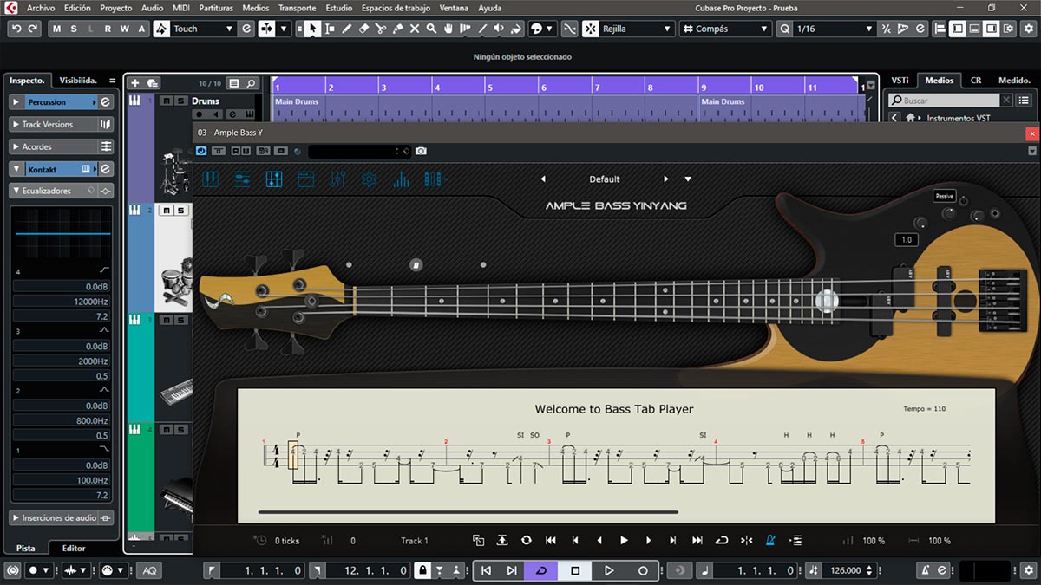
Task: Click the tab player horizontal scrollbar
Action: 468,512
